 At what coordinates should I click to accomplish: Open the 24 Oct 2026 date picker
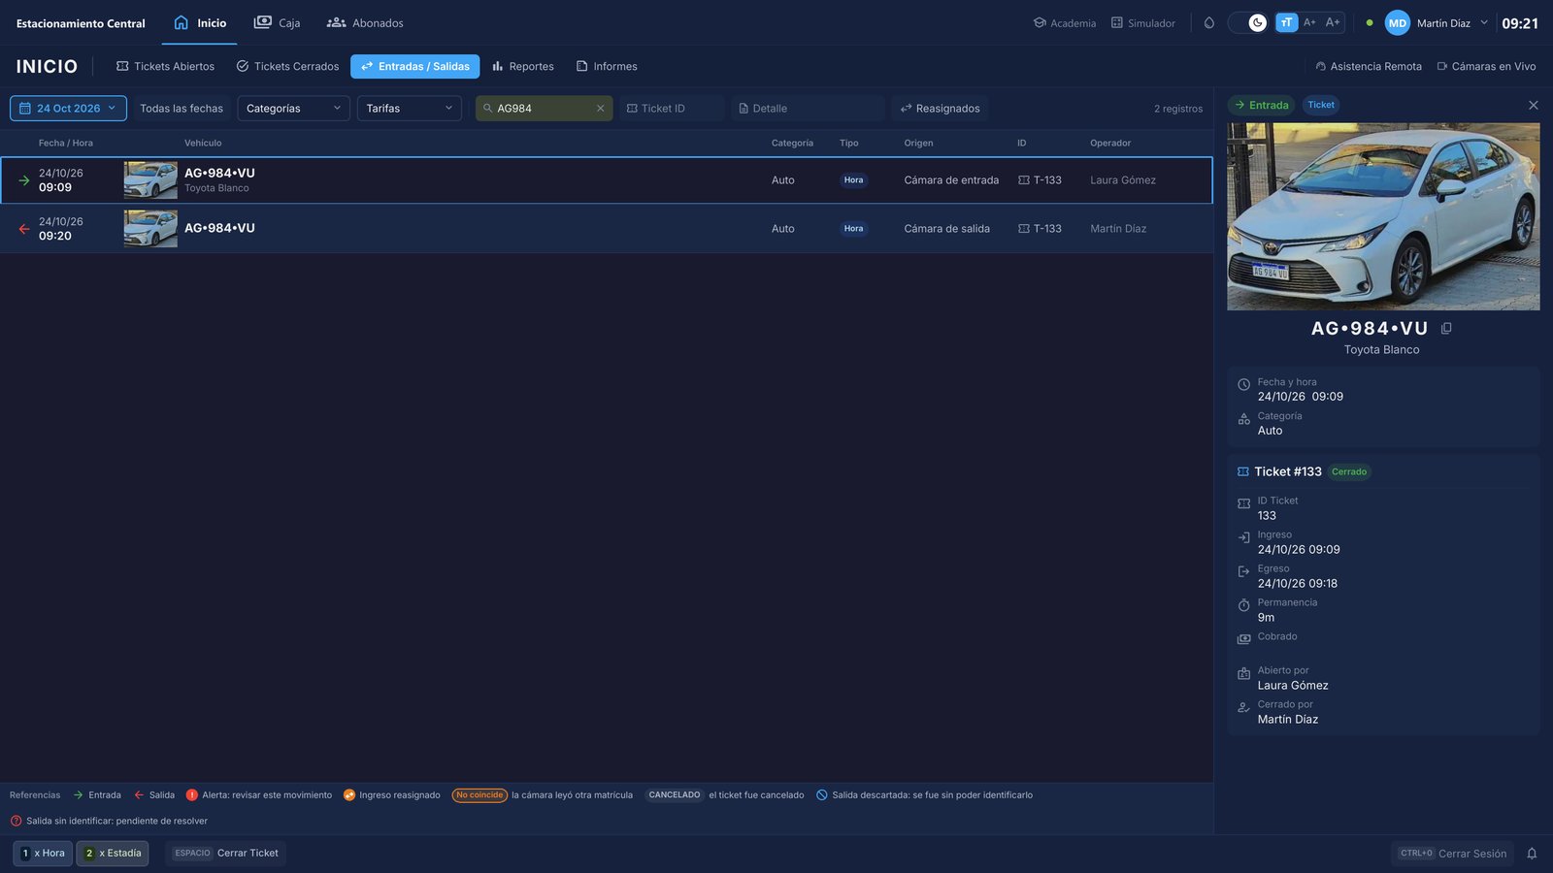click(x=68, y=109)
